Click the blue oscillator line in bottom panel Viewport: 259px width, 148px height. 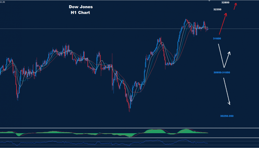[x=104, y=142]
